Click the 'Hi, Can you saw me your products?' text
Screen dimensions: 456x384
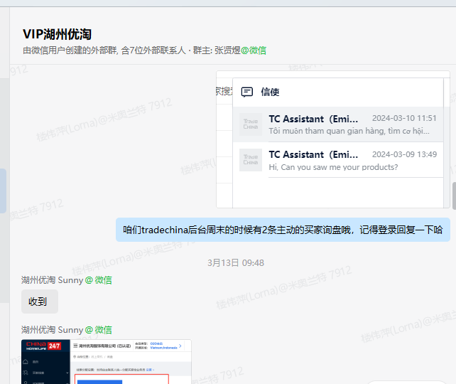point(333,167)
